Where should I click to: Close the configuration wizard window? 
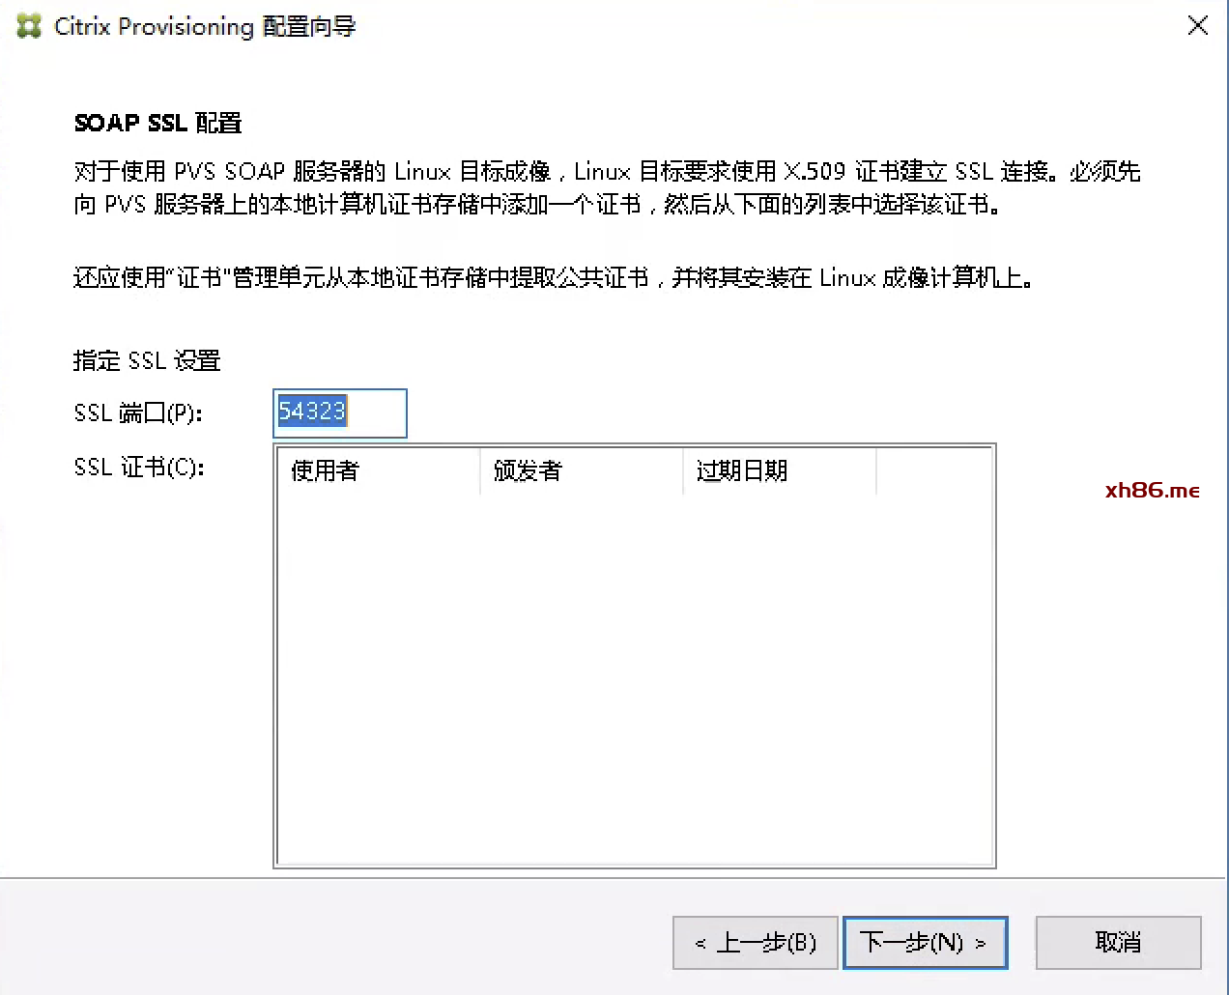pos(1197,26)
